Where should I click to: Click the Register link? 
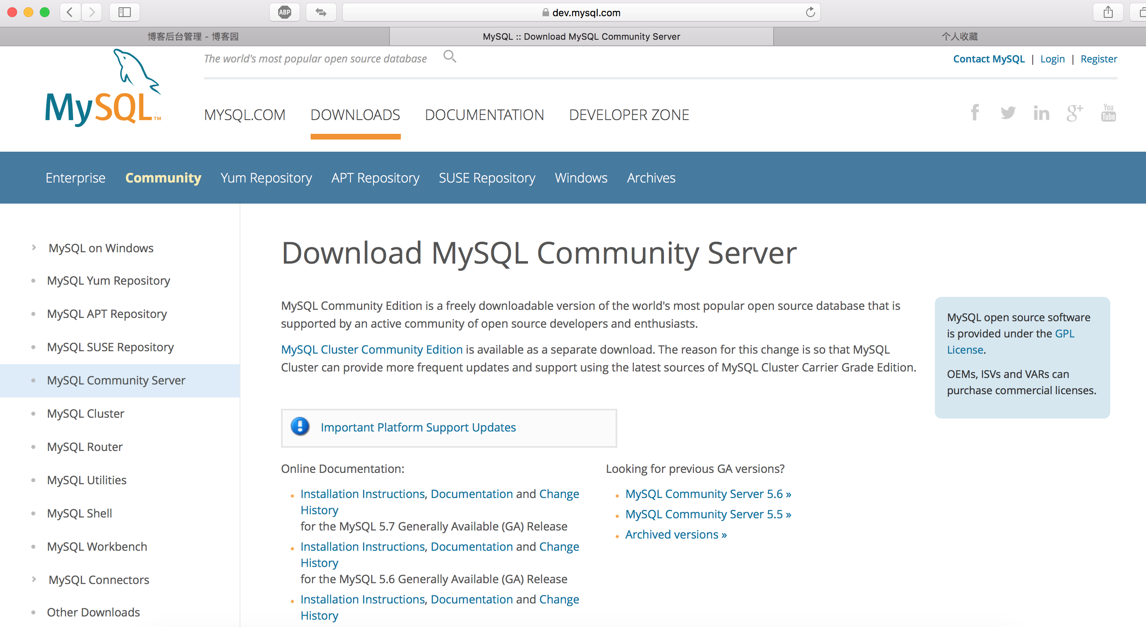coord(1098,59)
